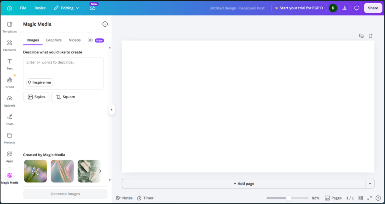Switch to the Images tab
Viewport: 385px width, 204px height.
point(33,40)
